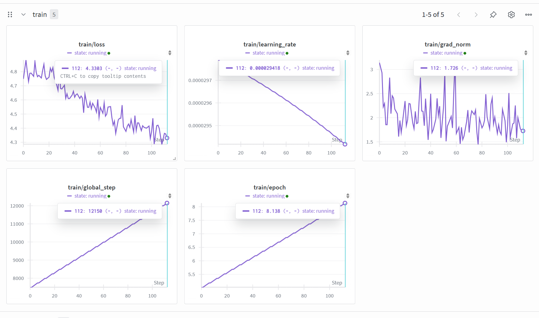Click the state: running legend in train/learning_rate
The image size is (539, 318).
[x=268, y=53]
